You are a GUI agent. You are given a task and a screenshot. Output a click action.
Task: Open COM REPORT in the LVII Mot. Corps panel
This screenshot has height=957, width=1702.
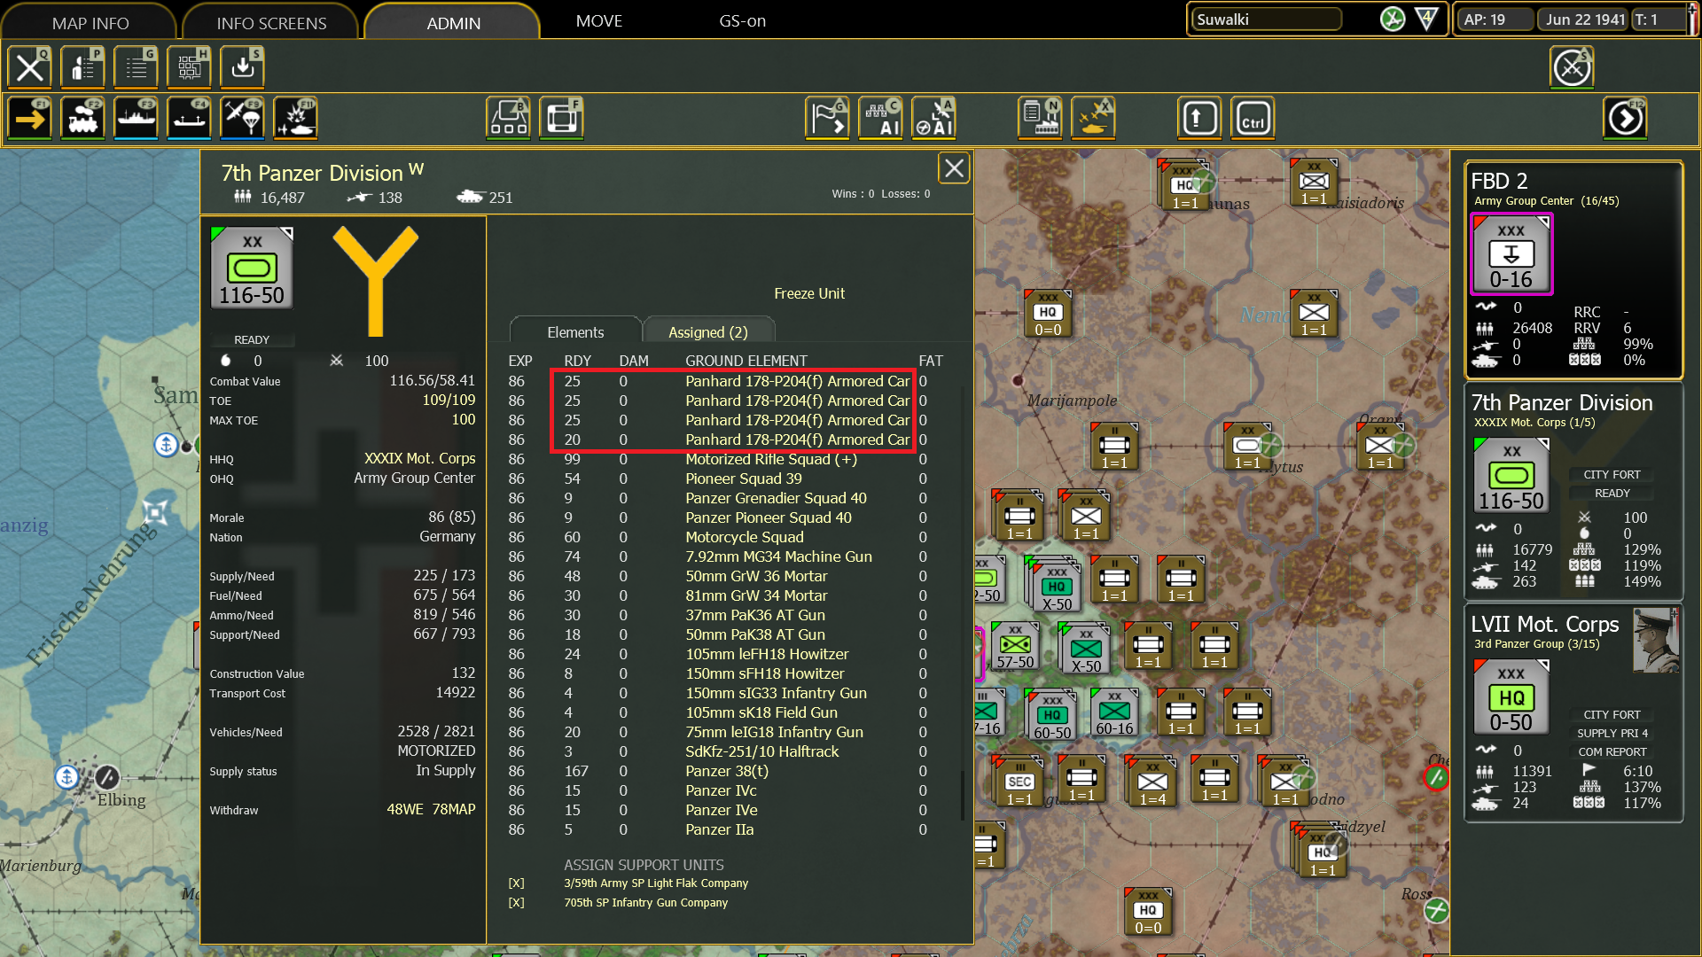(x=1611, y=751)
